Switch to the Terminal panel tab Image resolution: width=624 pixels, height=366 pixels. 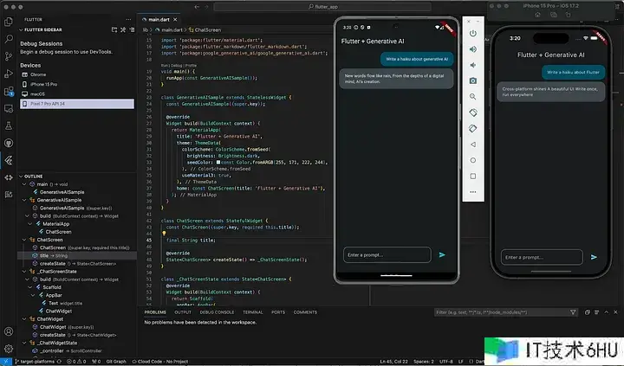[252, 311]
